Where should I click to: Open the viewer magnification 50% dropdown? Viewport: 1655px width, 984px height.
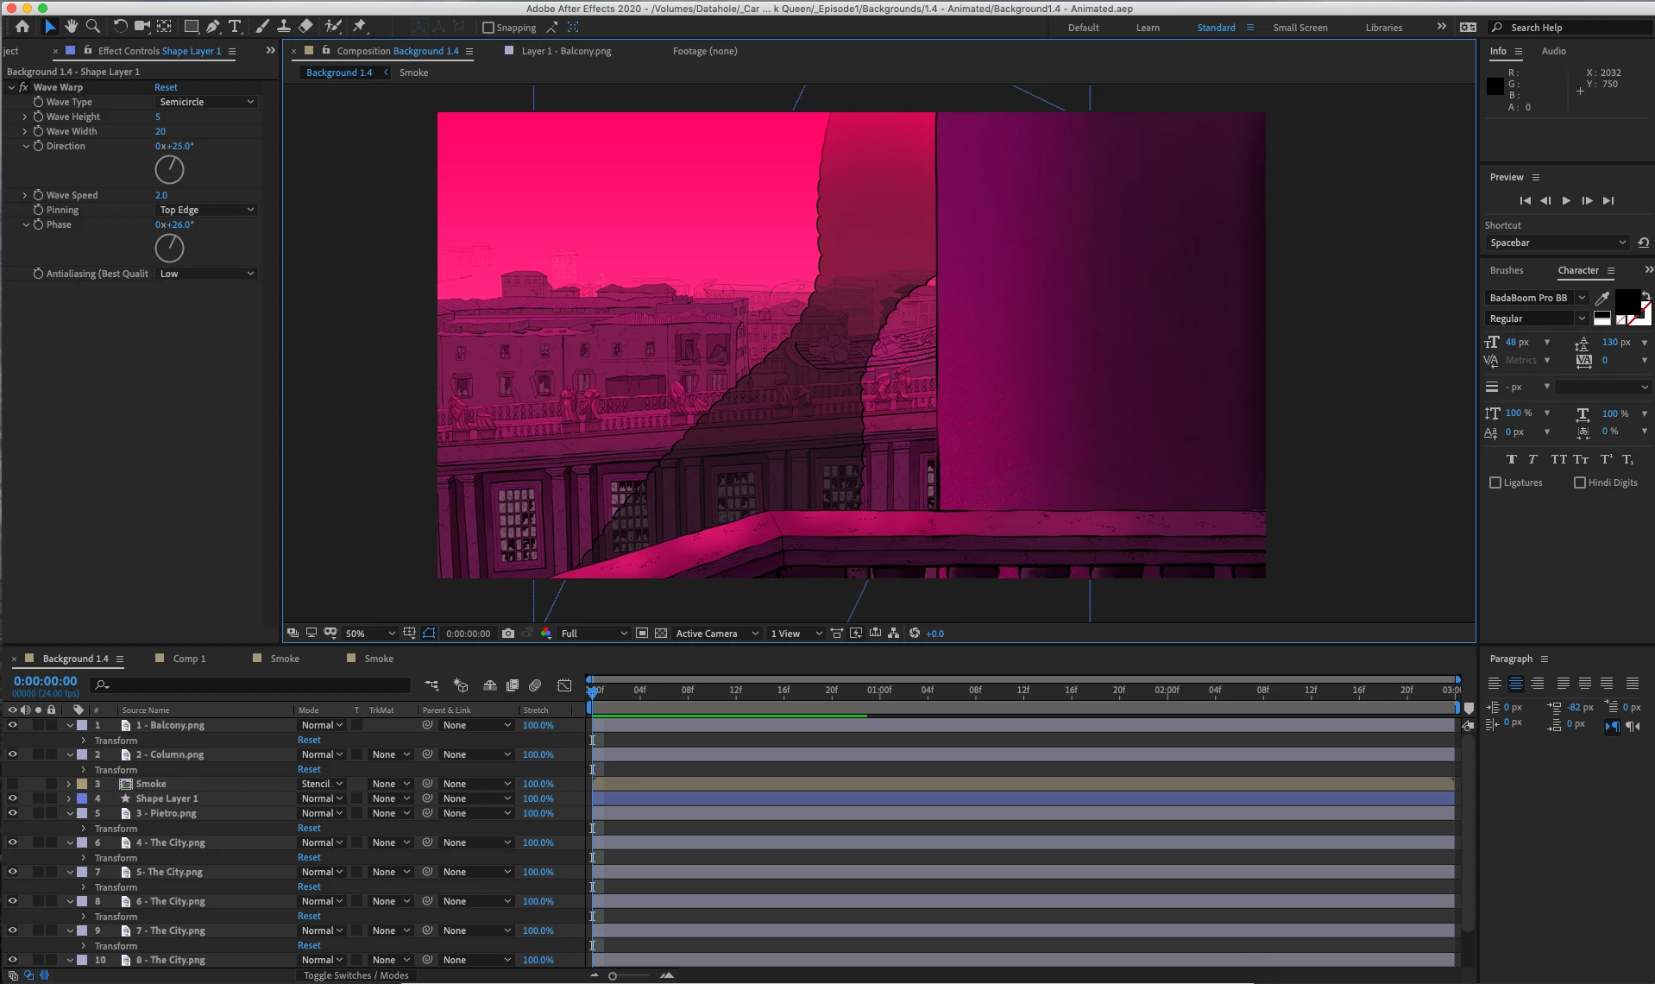[x=370, y=634]
